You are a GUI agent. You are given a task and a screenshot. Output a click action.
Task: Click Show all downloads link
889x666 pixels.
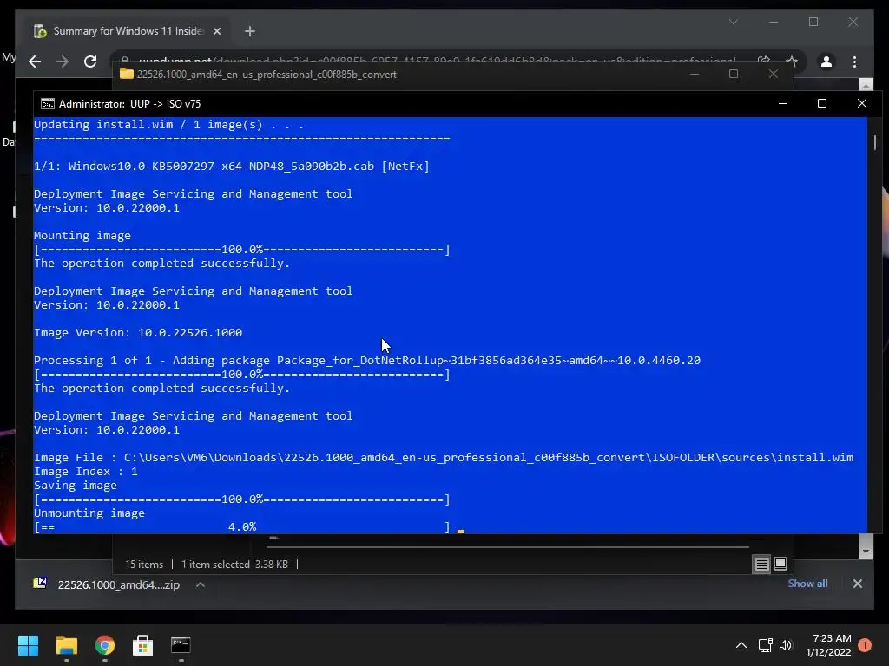[x=807, y=584]
